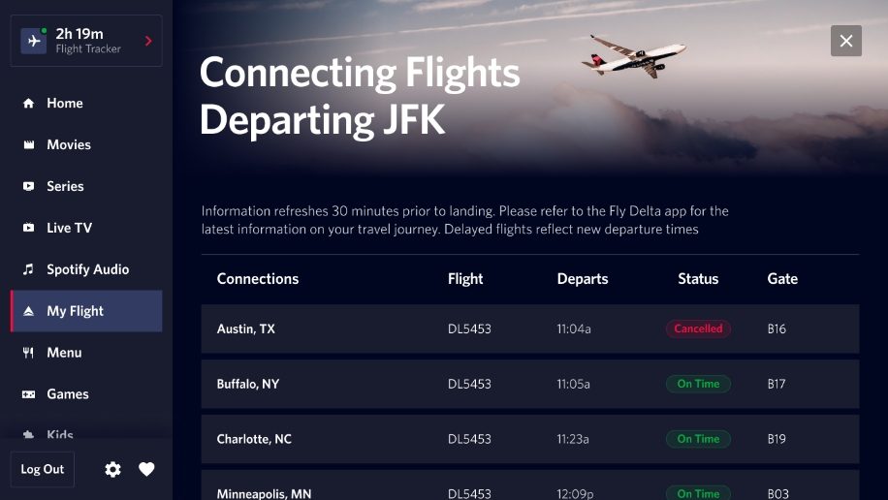Click the Menu fork and knife icon

tap(28, 354)
